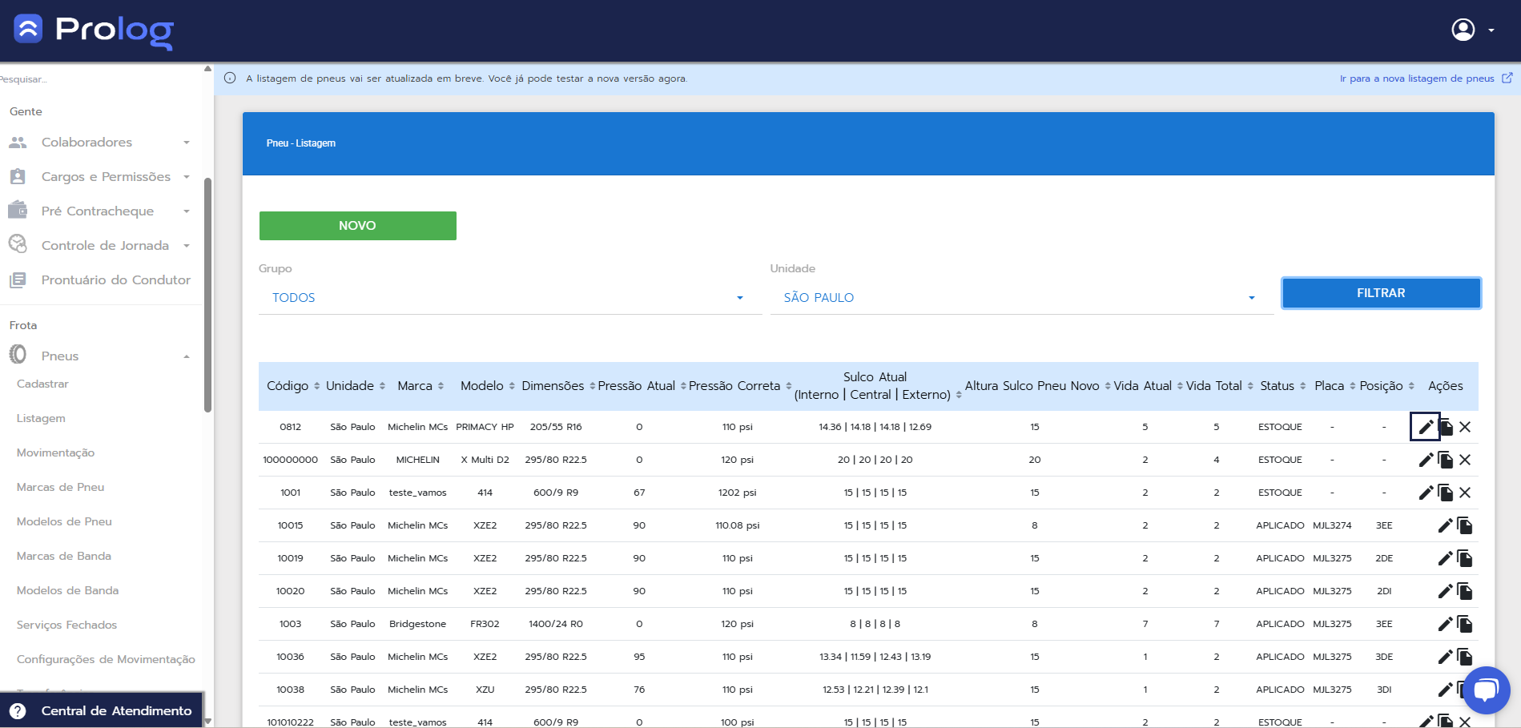Click the info icon in the notice banner
Image resolution: width=1521 pixels, height=728 pixels.
230,78
